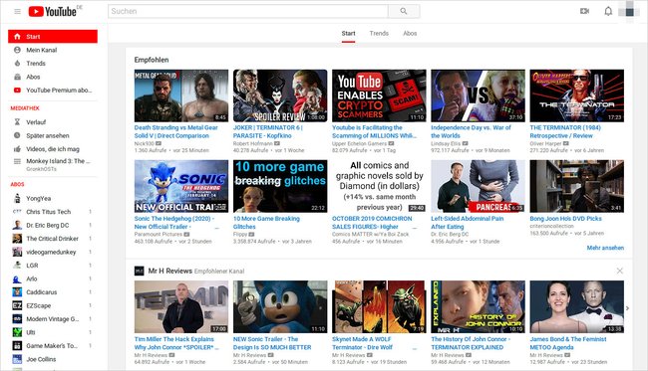Switch to the Abos tab
This screenshot has width=648, height=371.
click(410, 34)
